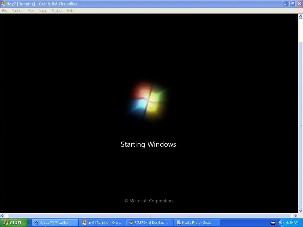Open the Help menu
The width and height of the screenshot is (303, 227).
[x=70, y=11]
